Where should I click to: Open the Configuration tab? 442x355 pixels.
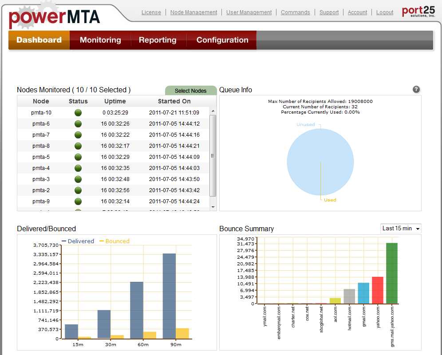point(222,40)
